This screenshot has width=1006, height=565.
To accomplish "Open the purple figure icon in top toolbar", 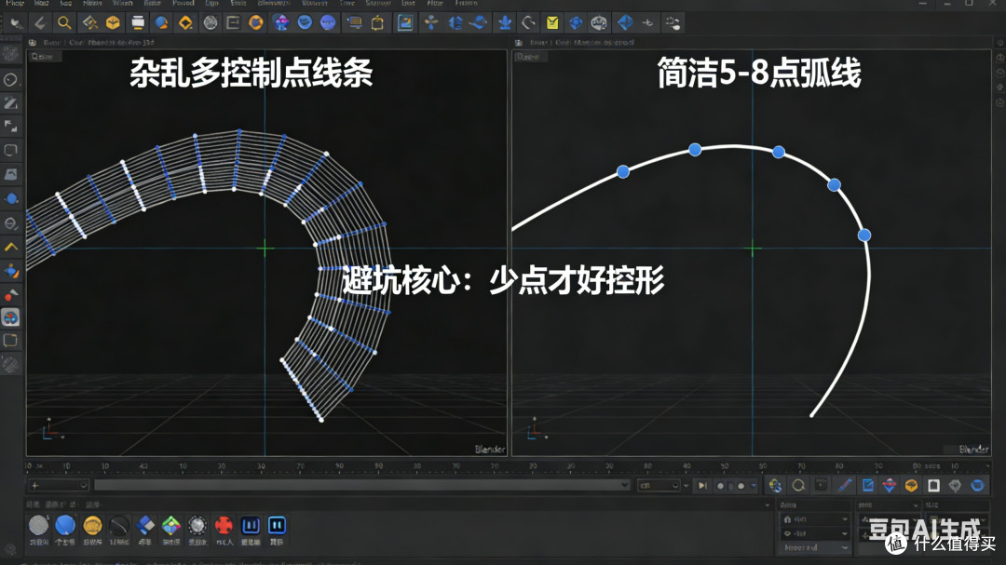I will 281,23.
